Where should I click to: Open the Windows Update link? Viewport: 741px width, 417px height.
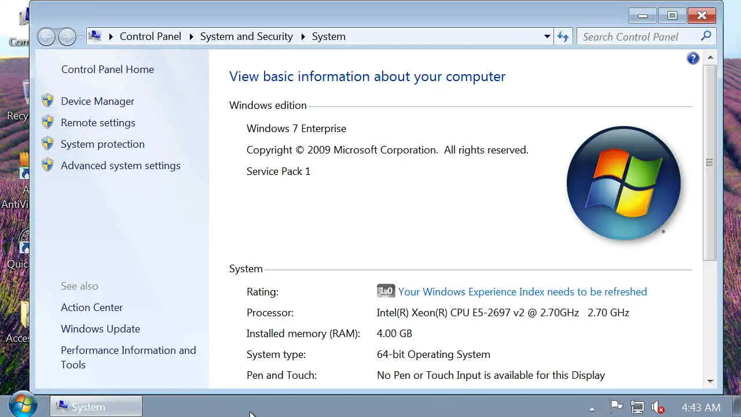tap(100, 328)
